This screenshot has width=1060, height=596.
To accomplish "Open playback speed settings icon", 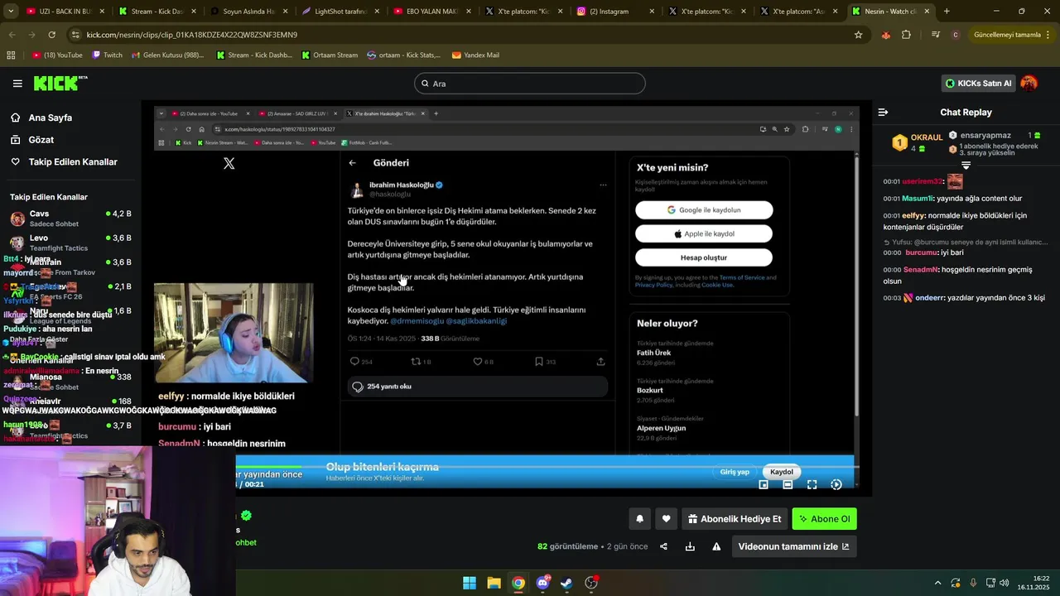I will (836, 484).
